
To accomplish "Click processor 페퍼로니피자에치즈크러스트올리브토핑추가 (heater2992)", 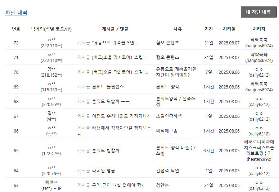I will 259,150.
